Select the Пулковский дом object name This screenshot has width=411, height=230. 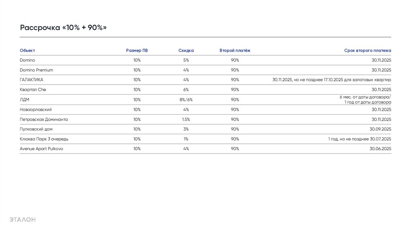tap(36, 129)
